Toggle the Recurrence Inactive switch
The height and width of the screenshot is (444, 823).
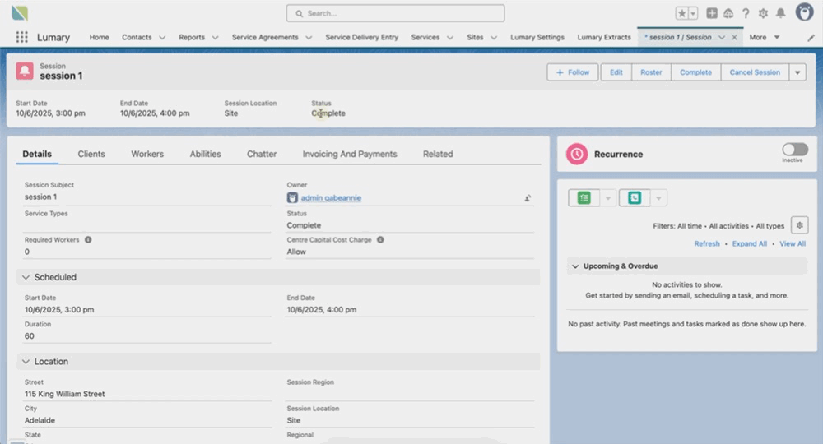coord(795,150)
